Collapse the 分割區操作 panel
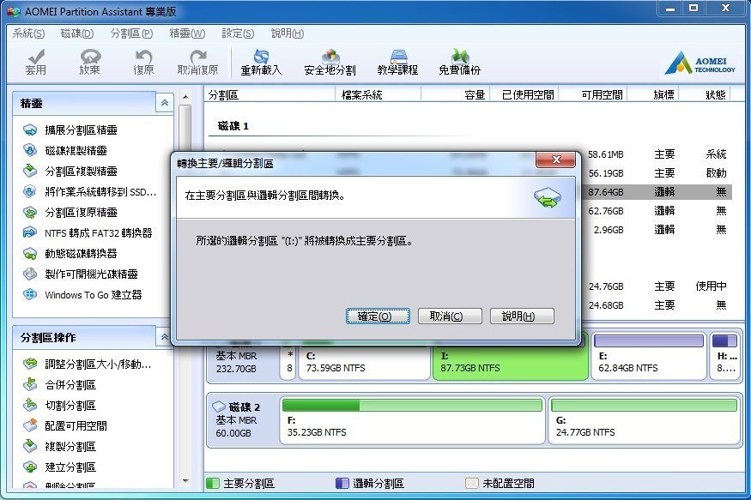This screenshot has height=500, width=751. [x=164, y=337]
